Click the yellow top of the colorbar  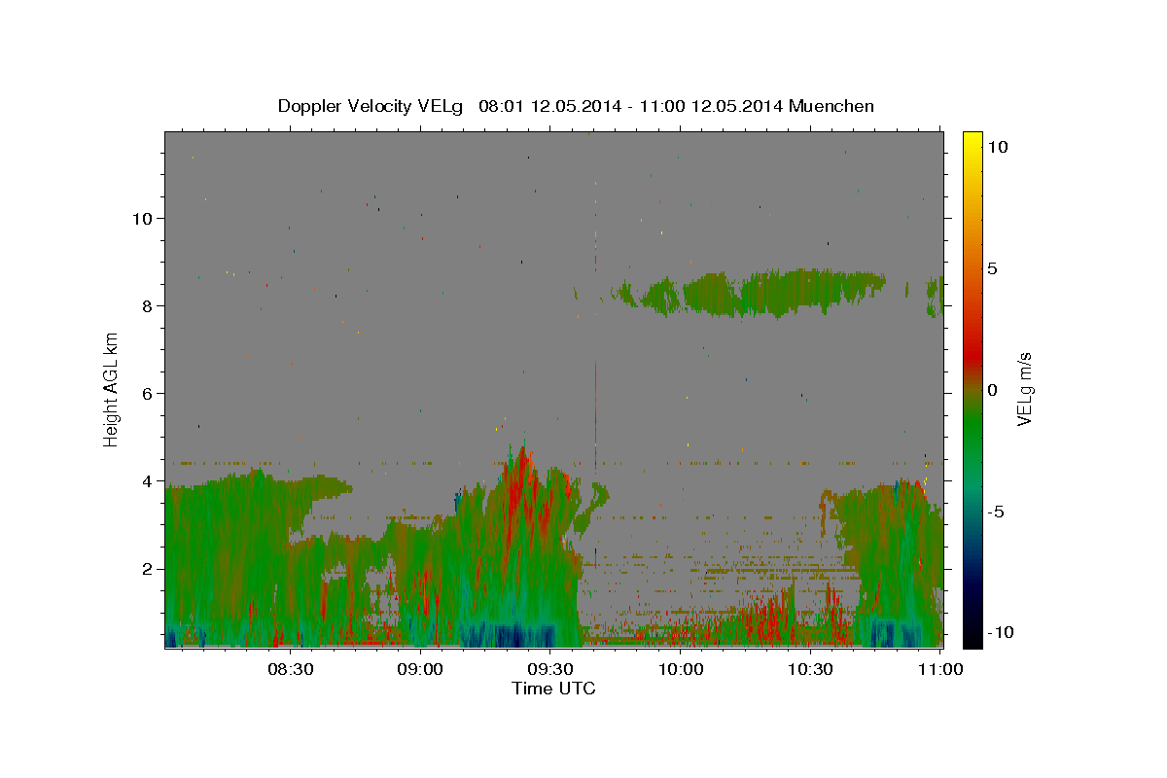coord(972,141)
